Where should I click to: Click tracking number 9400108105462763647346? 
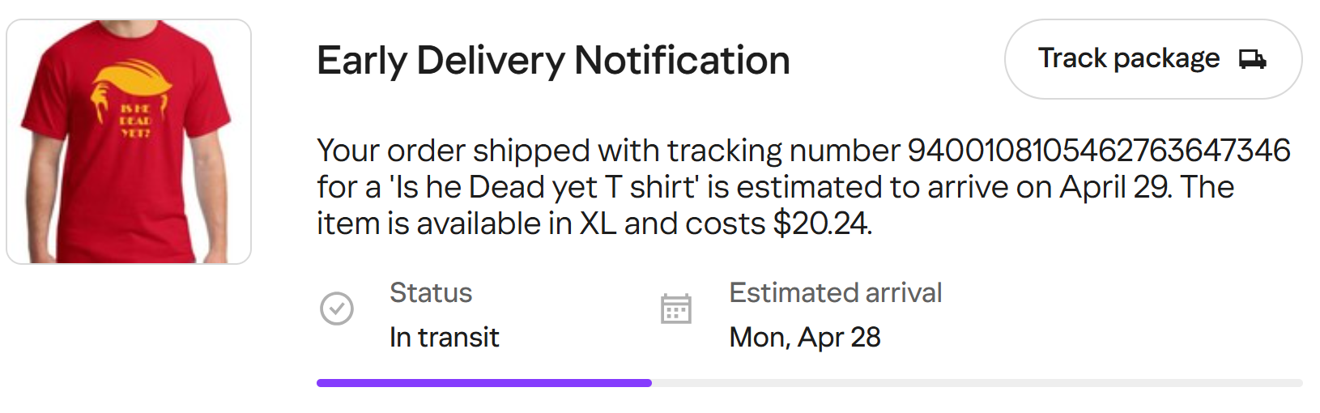[x=1098, y=151]
